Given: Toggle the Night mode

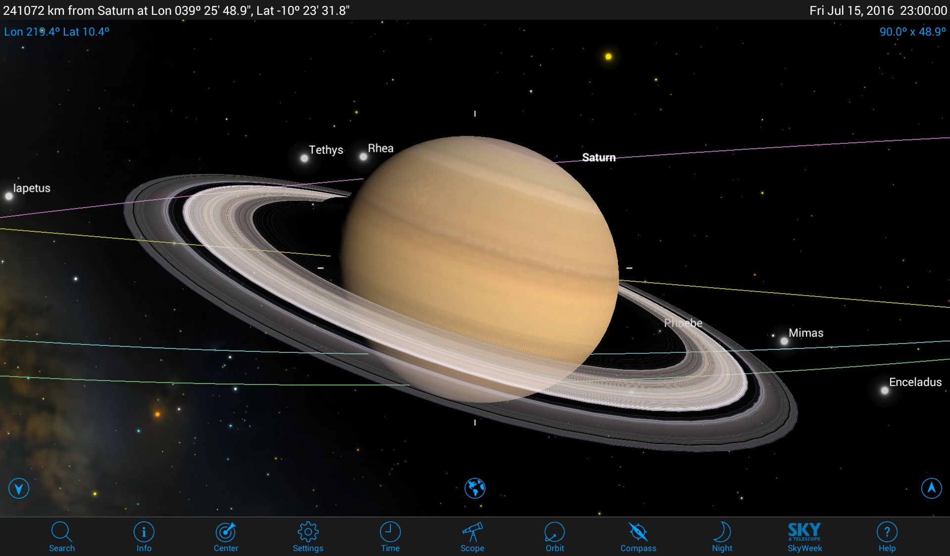Looking at the screenshot, I should click(723, 535).
